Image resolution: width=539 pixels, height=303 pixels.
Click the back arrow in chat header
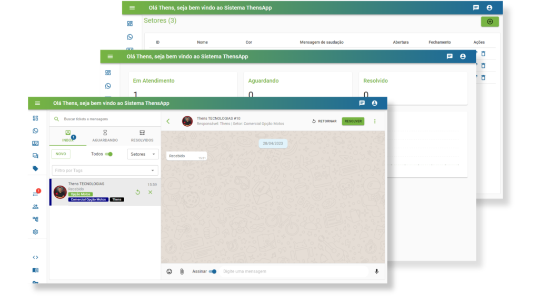168,121
